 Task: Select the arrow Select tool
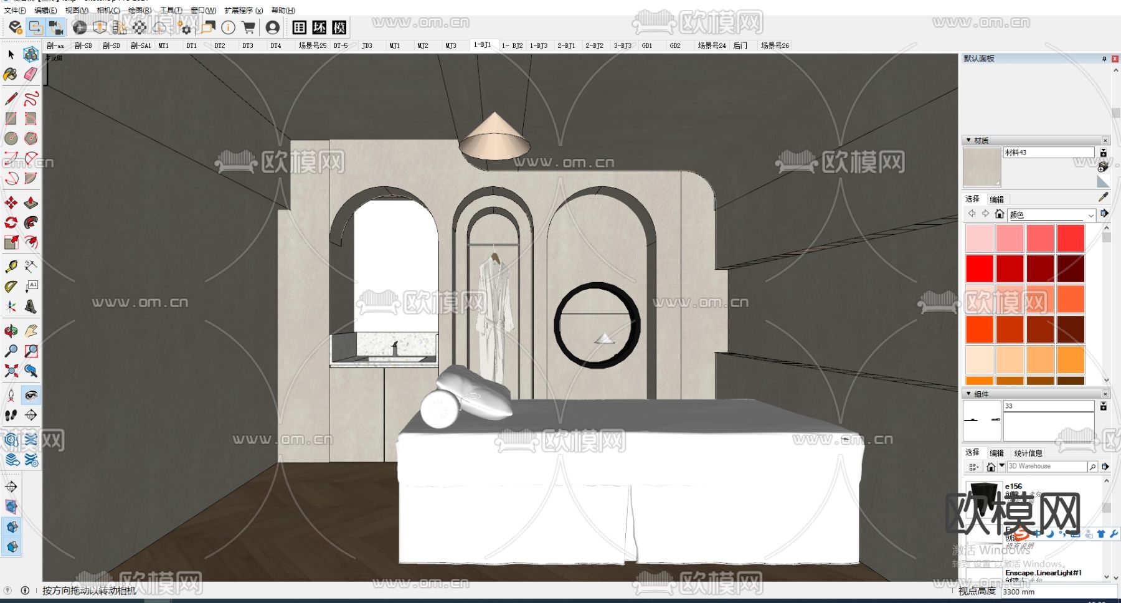[11, 55]
